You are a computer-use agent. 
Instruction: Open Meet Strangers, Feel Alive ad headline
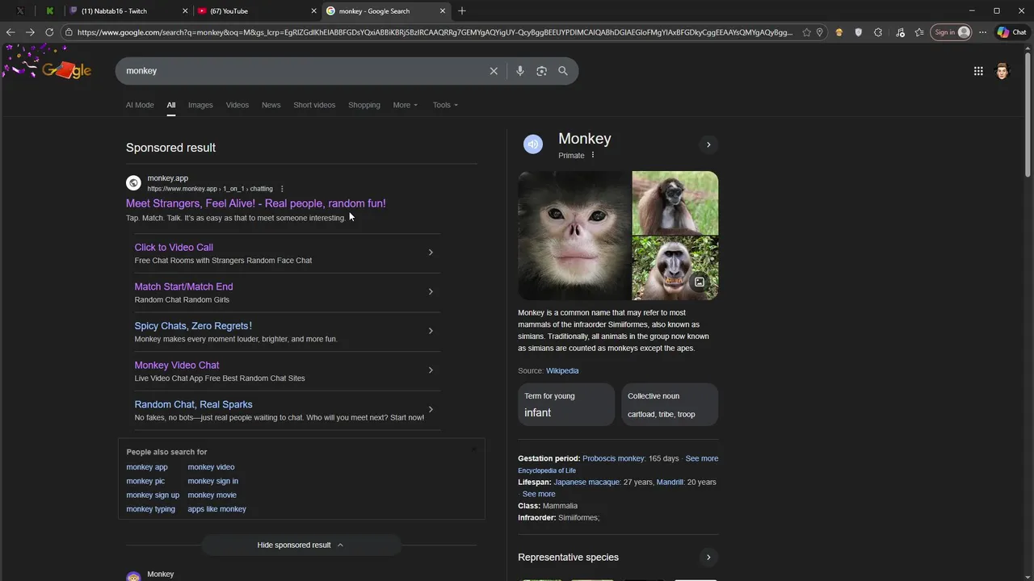256,203
